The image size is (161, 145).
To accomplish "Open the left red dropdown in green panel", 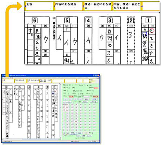I will pyautogui.click(x=71, y=97).
